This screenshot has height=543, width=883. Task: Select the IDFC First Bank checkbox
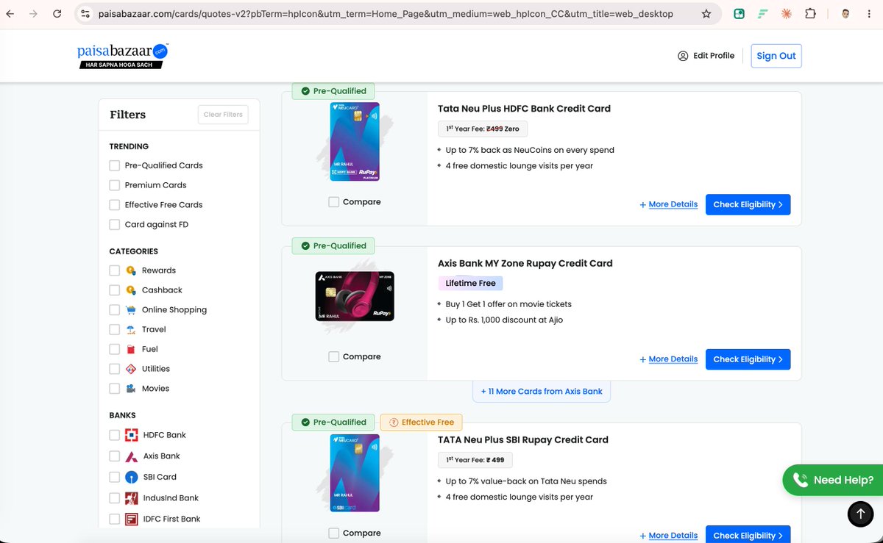[114, 519]
